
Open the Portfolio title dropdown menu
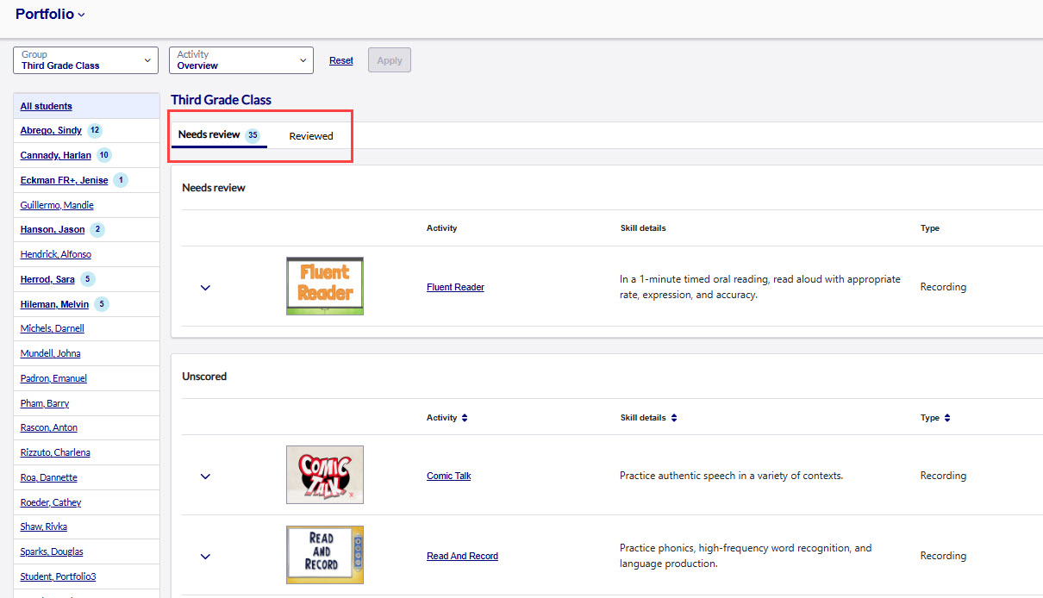click(51, 14)
